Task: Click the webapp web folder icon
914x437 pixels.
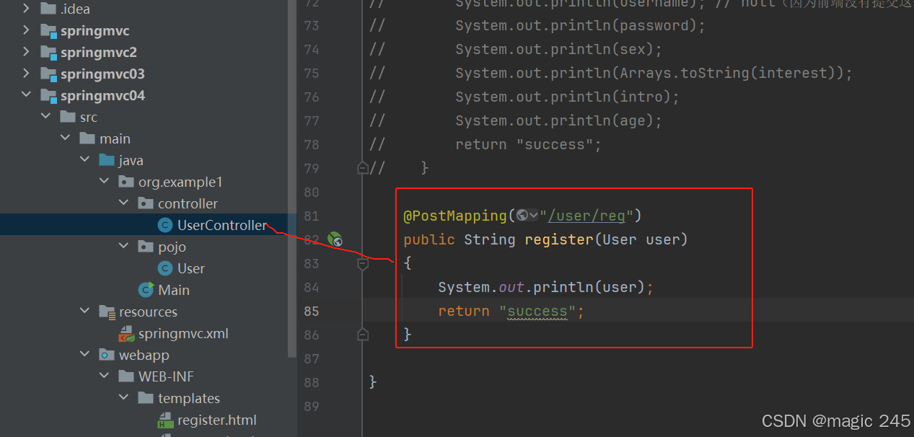Action: 107,355
